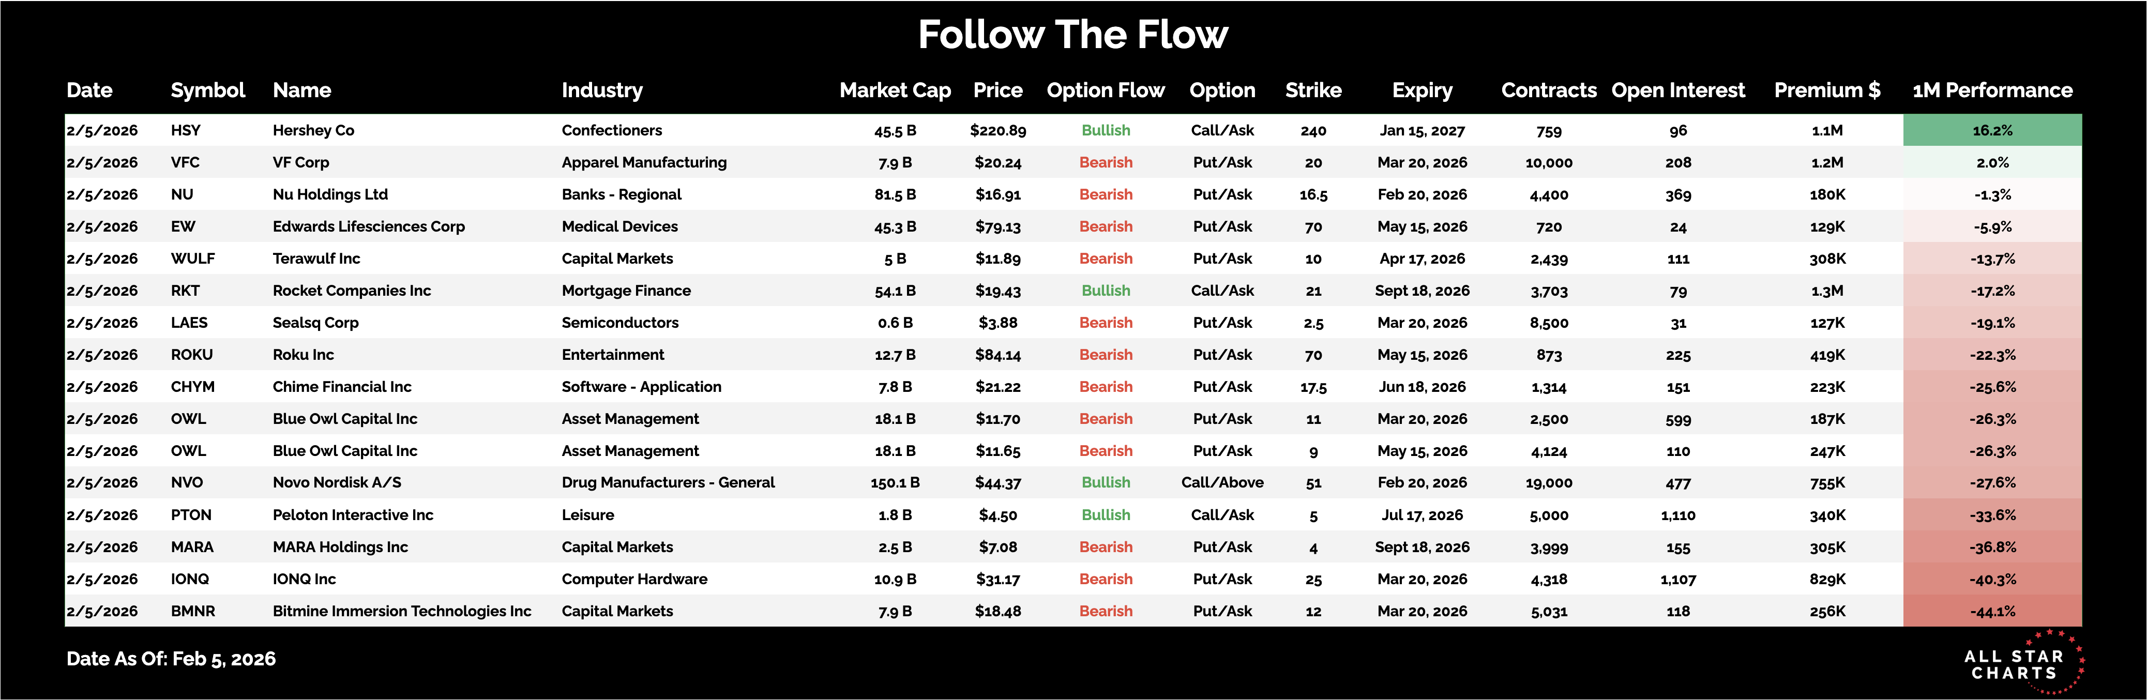Sort by the 1M Performance header

click(1992, 90)
